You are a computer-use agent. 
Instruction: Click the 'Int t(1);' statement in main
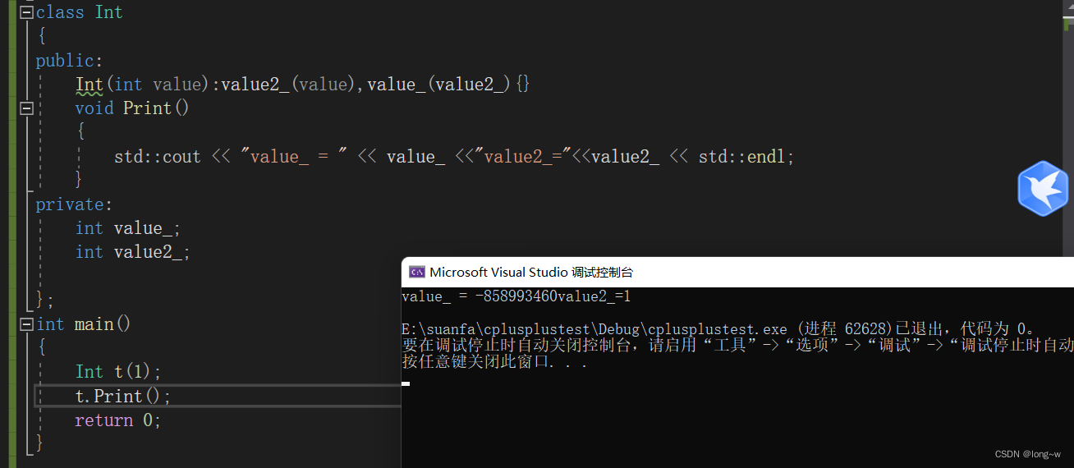pyautogui.click(x=119, y=372)
